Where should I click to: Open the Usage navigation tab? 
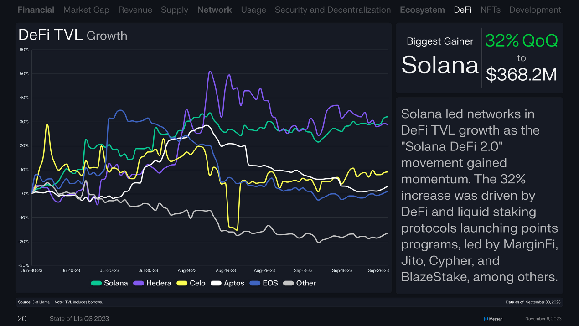point(253,10)
